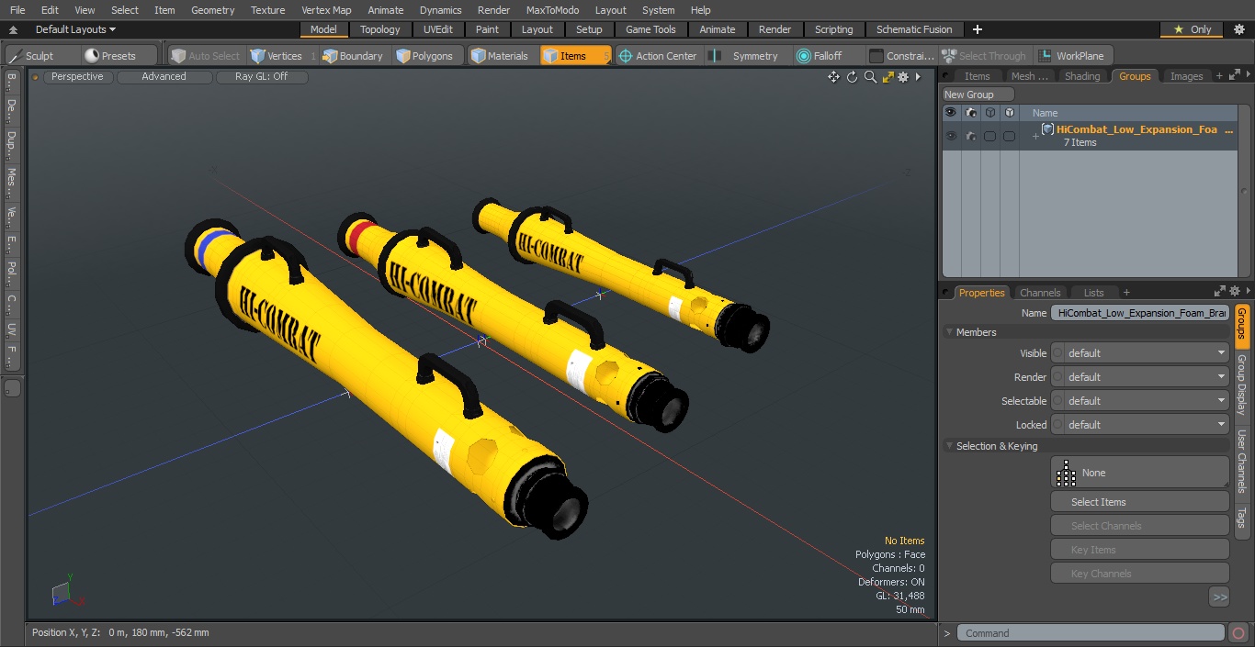1255x647 pixels.
Task: Open the Presets browser
Action: (110, 56)
